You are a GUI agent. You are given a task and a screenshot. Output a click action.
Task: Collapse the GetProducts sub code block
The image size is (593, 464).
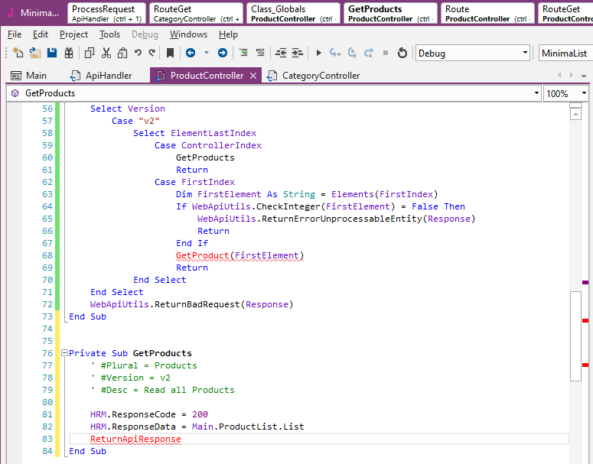[64, 353]
